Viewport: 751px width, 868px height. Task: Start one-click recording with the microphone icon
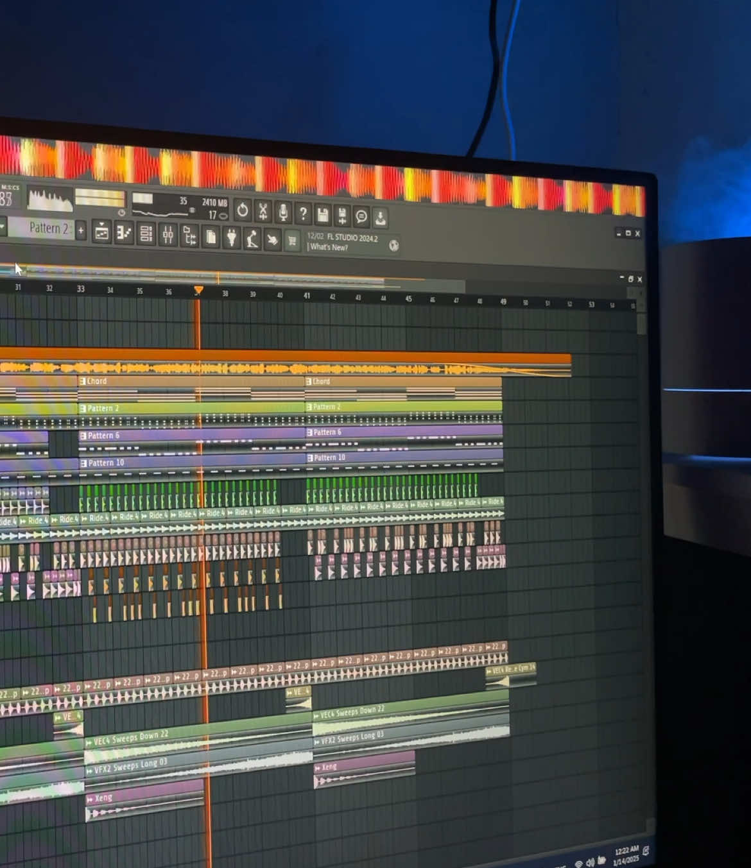283,212
